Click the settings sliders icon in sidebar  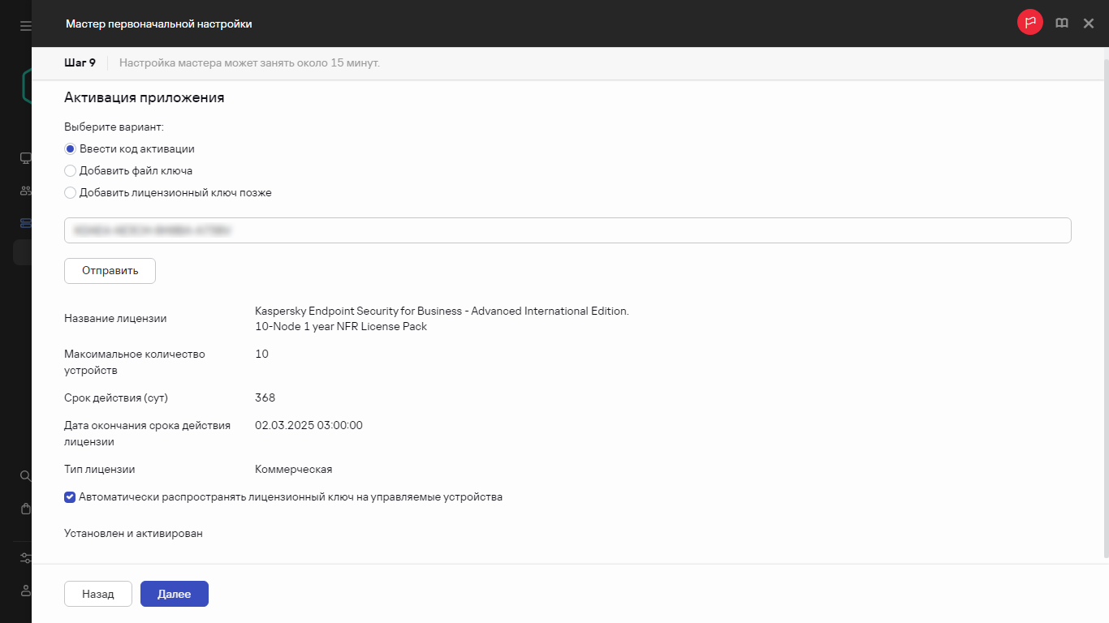click(x=25, y=558)
